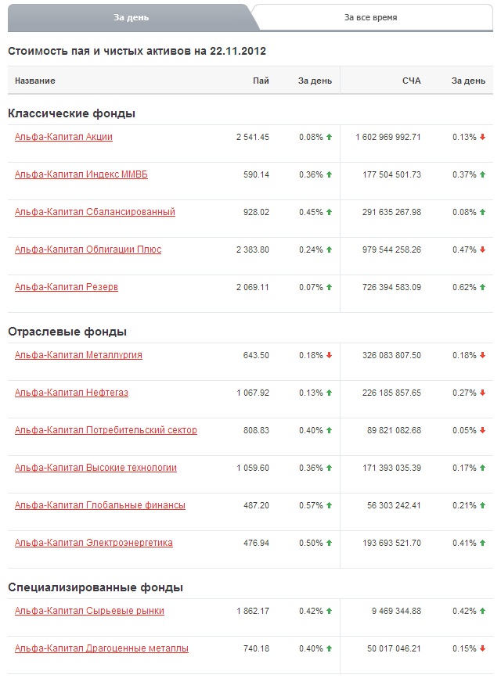
Task: Click Альфа-Капитал Нефтегаз link
Action: 71,393
